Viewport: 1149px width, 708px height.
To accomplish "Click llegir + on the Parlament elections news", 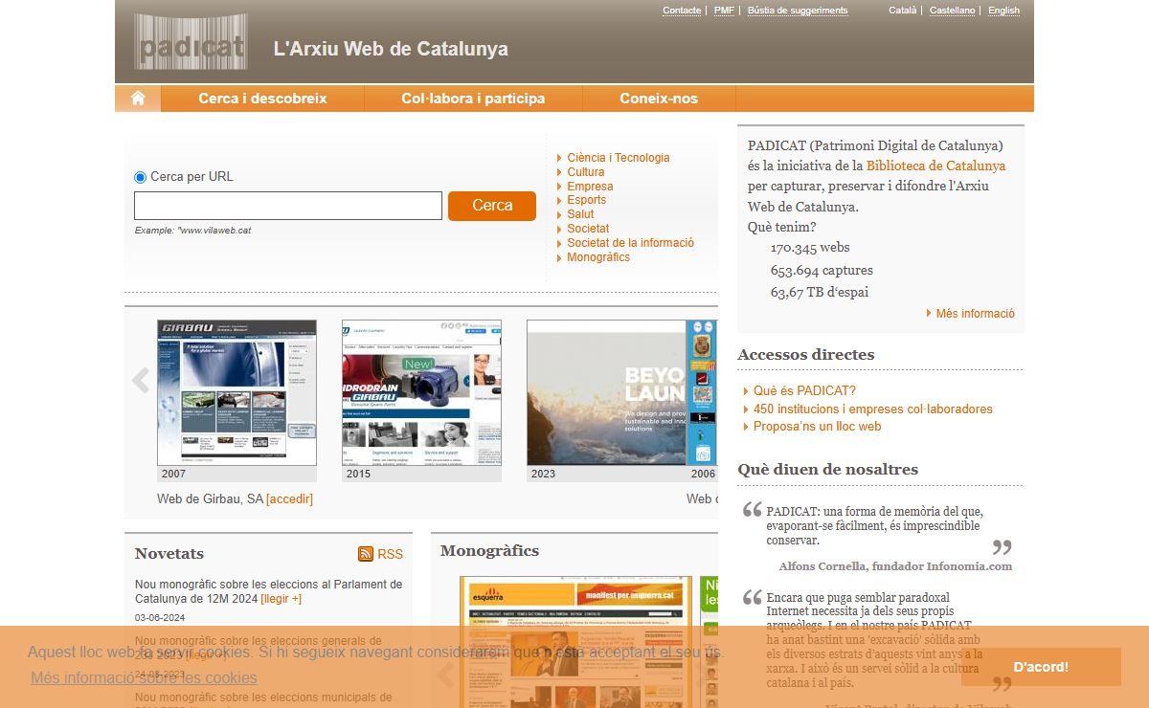I will coord(281,599).
